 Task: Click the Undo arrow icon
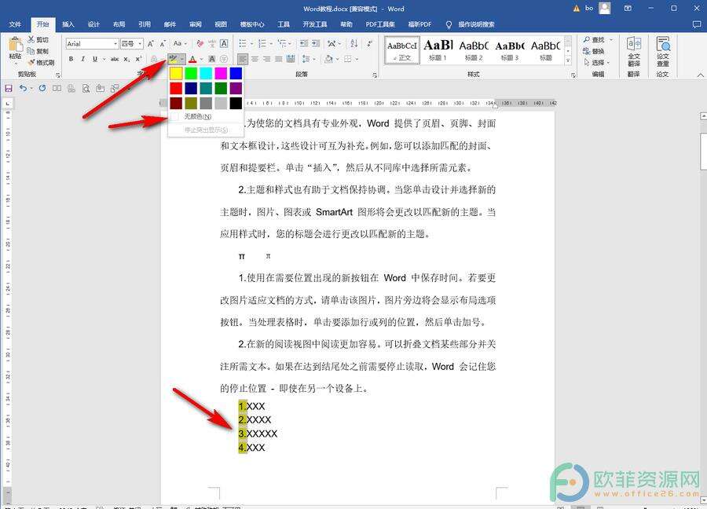[23, 88]
